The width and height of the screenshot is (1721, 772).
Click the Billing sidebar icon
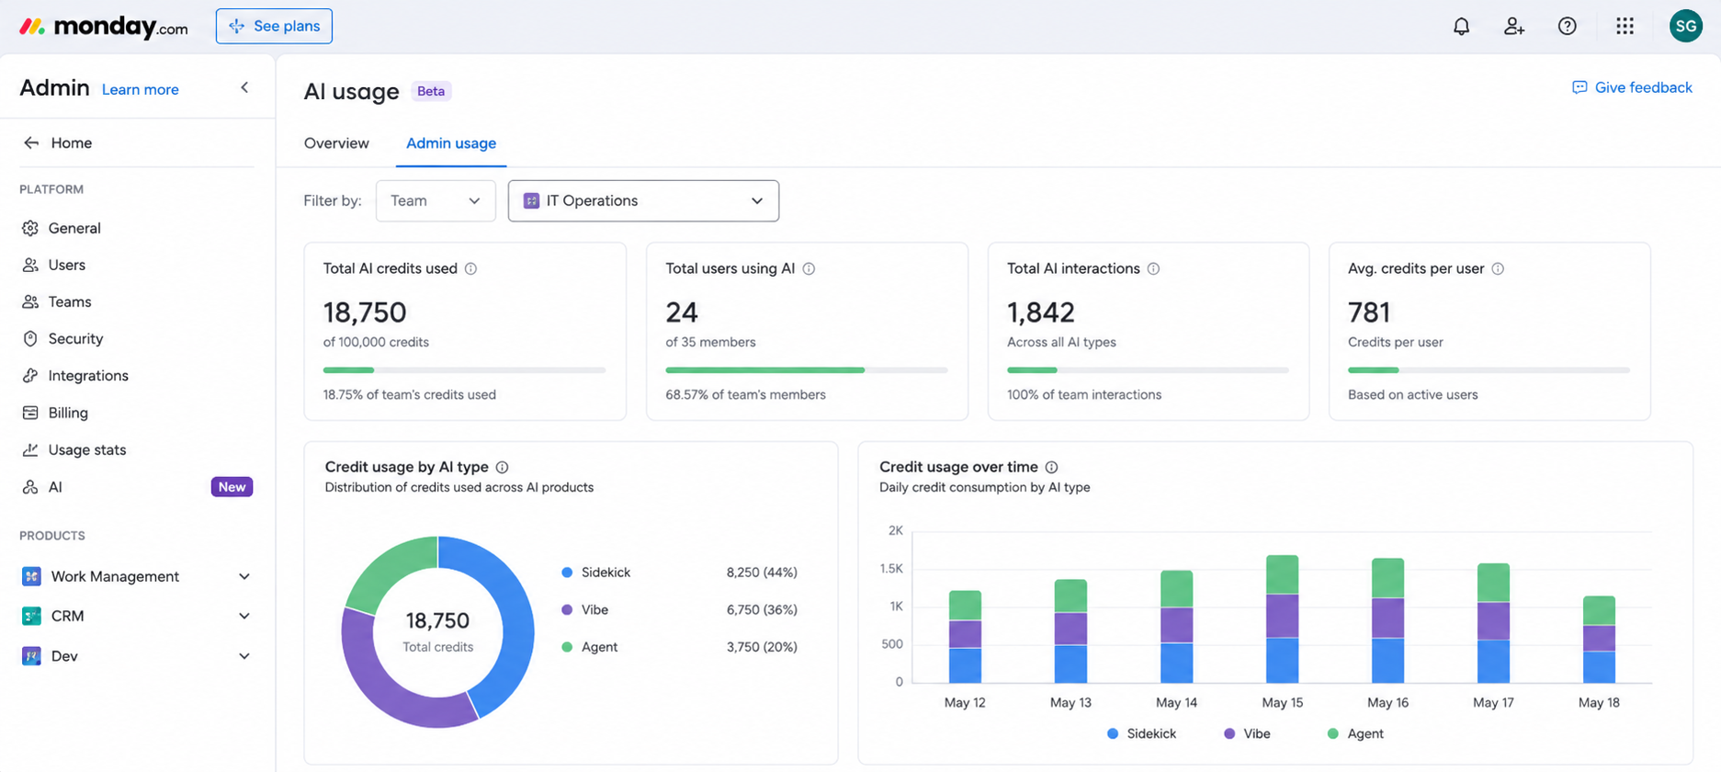click(30, 413)
